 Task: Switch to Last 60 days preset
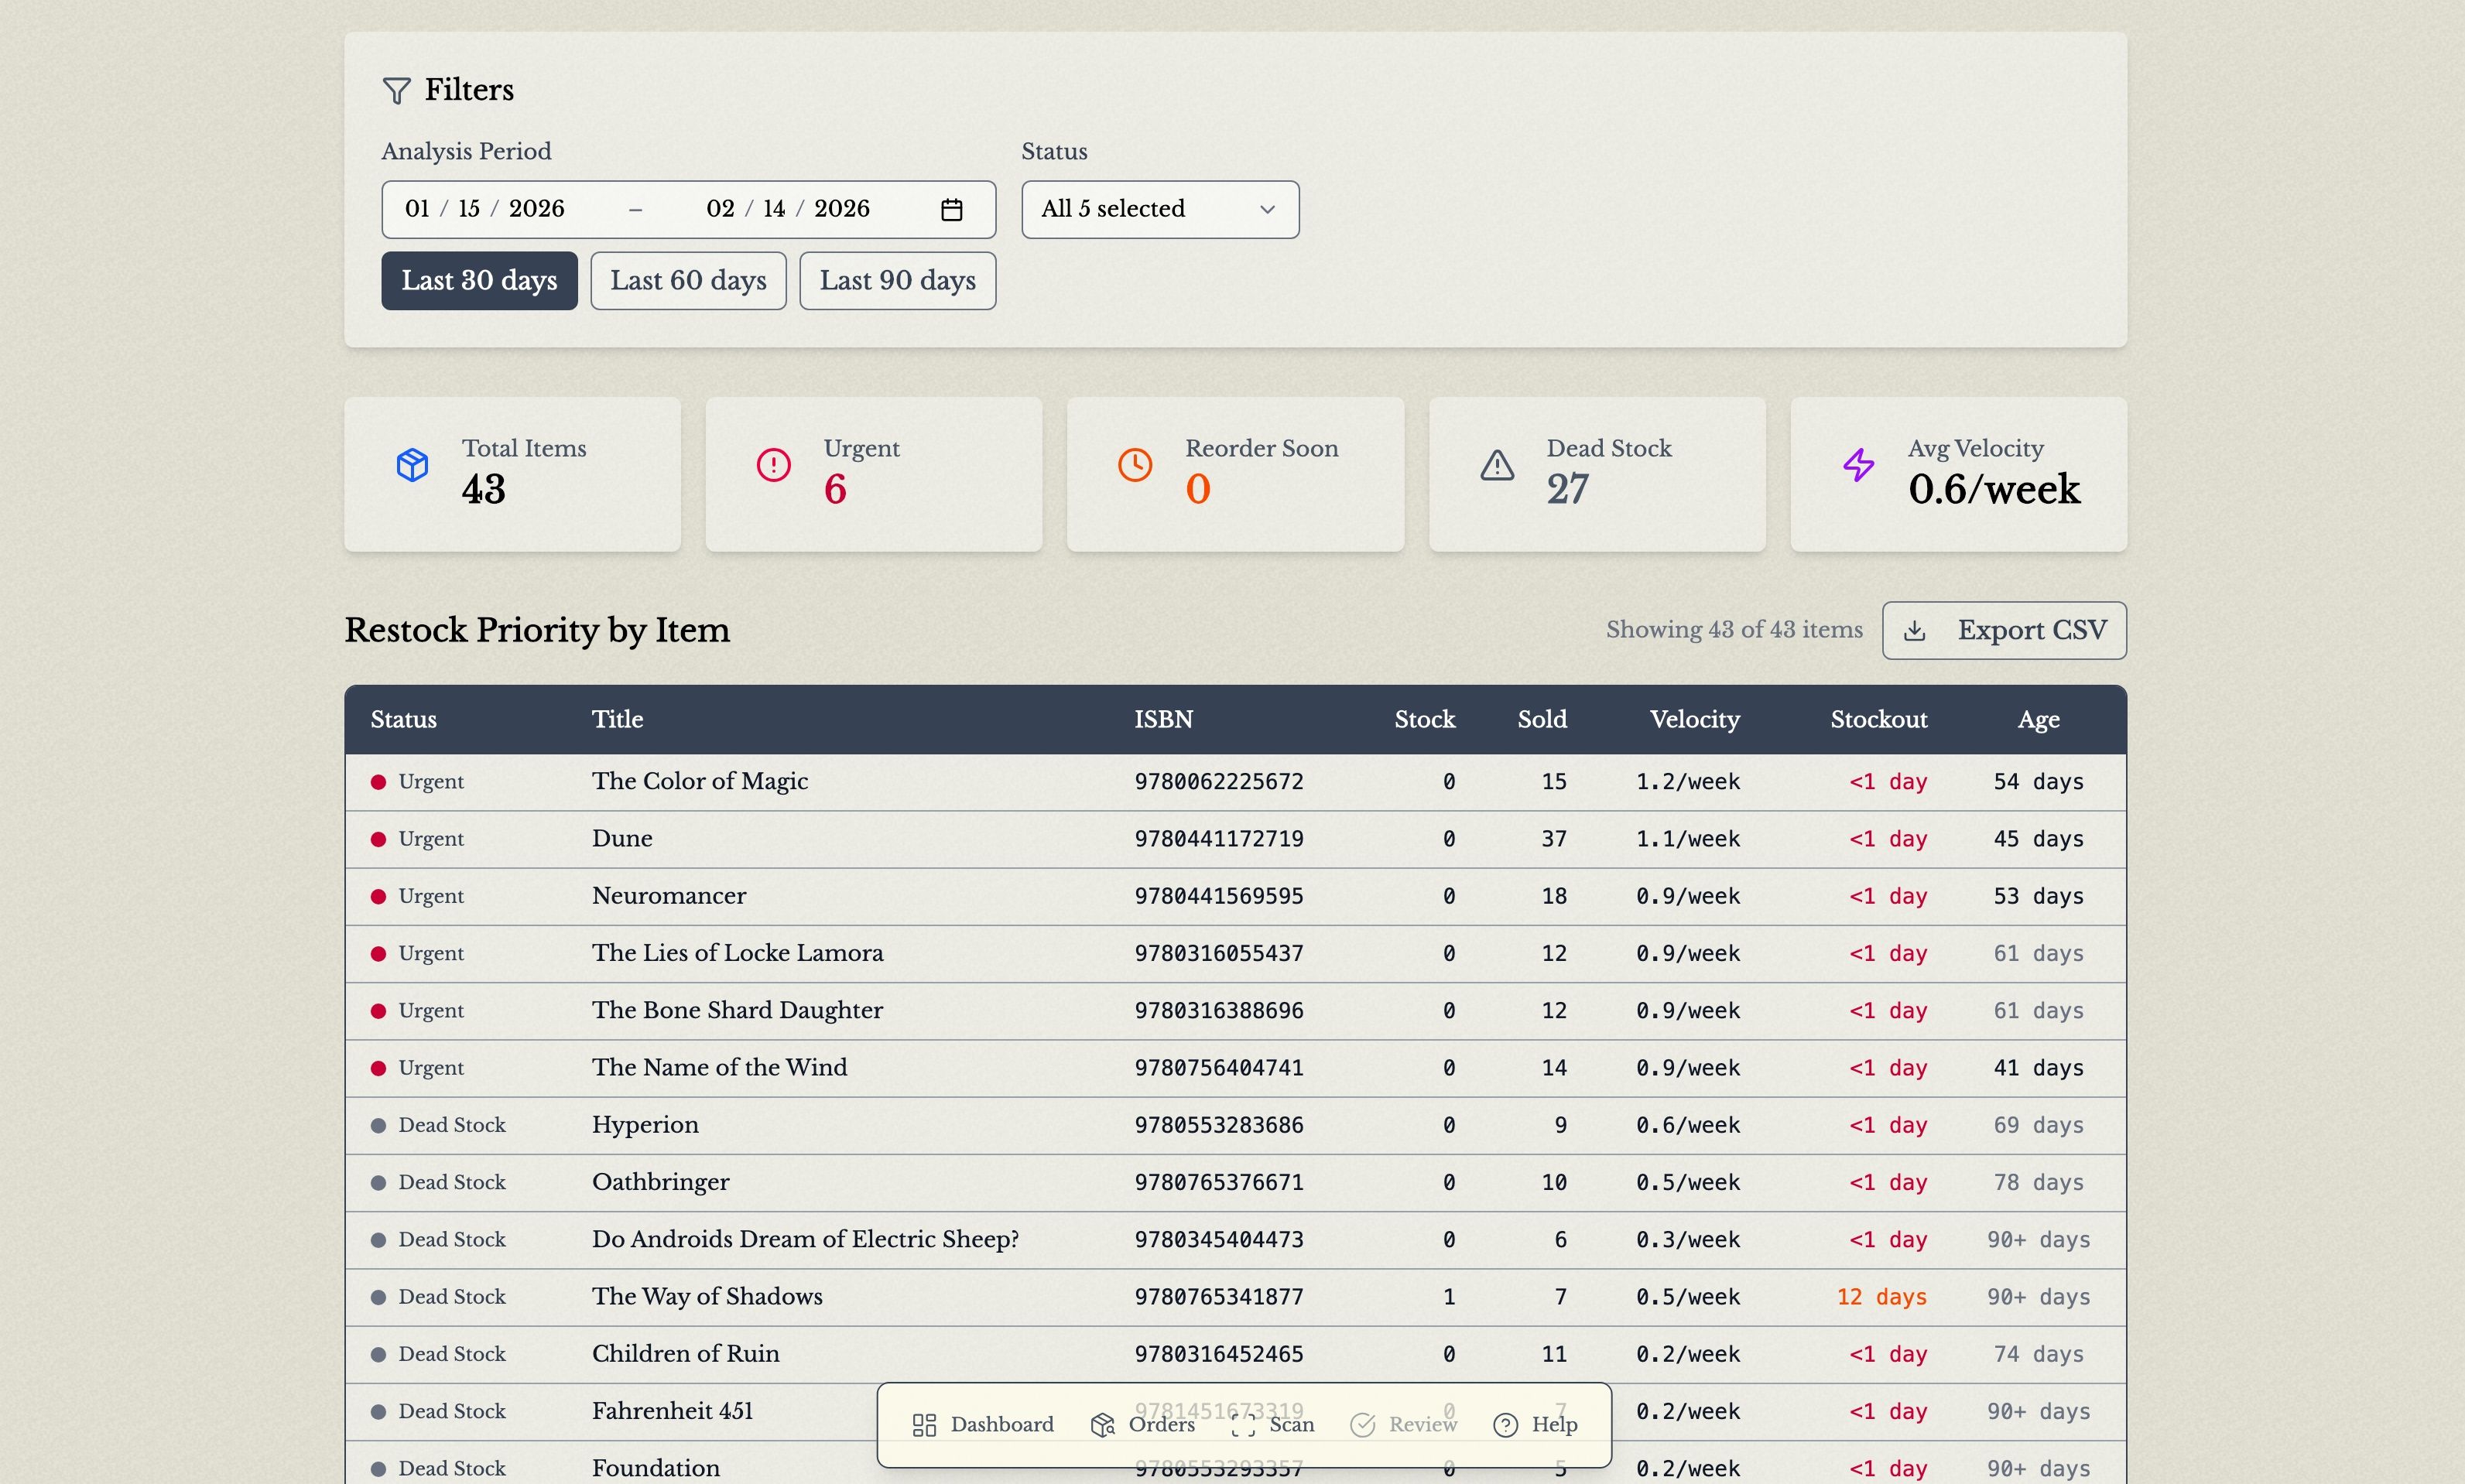688,281
